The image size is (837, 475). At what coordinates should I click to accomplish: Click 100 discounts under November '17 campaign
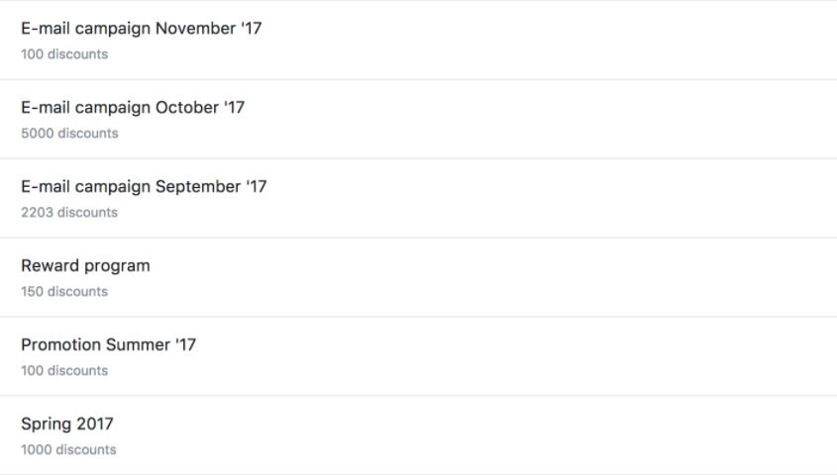[64, 54]
